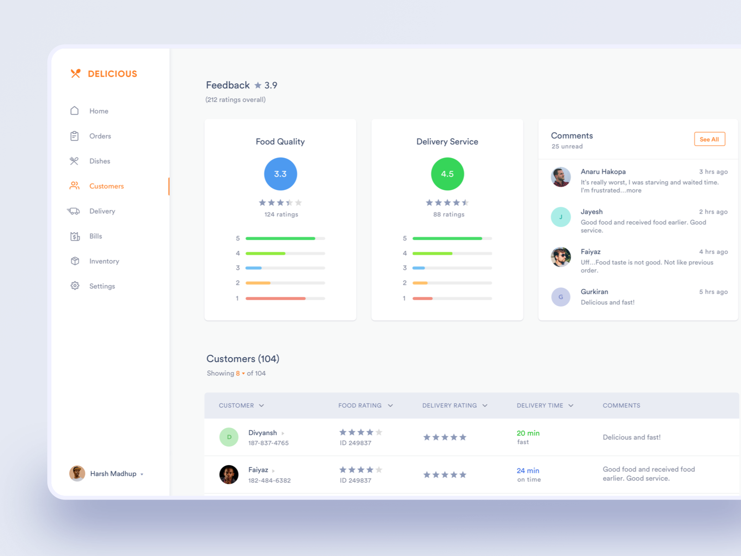
Task: Expand the Showing 8 results dropdown
Action: pyautogui.click(x=240, y=373)
